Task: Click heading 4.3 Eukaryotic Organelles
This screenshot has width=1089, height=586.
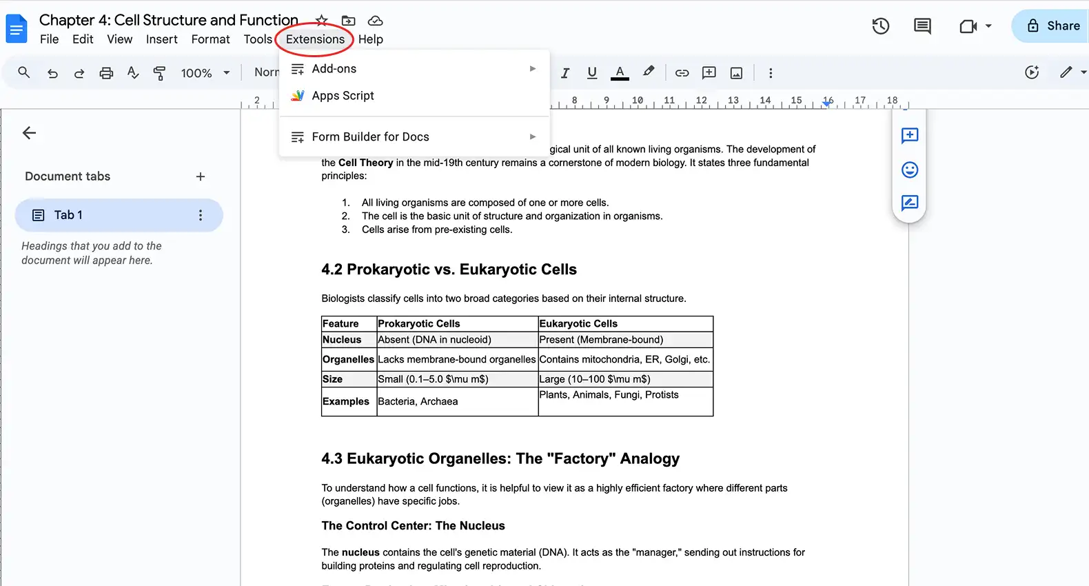Action: tap(500, 459)
